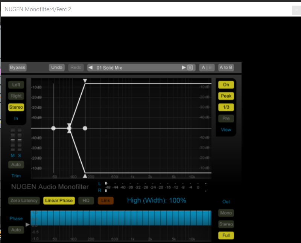
Task: Toggle 1/3 octave view
Action: point(226,107)
